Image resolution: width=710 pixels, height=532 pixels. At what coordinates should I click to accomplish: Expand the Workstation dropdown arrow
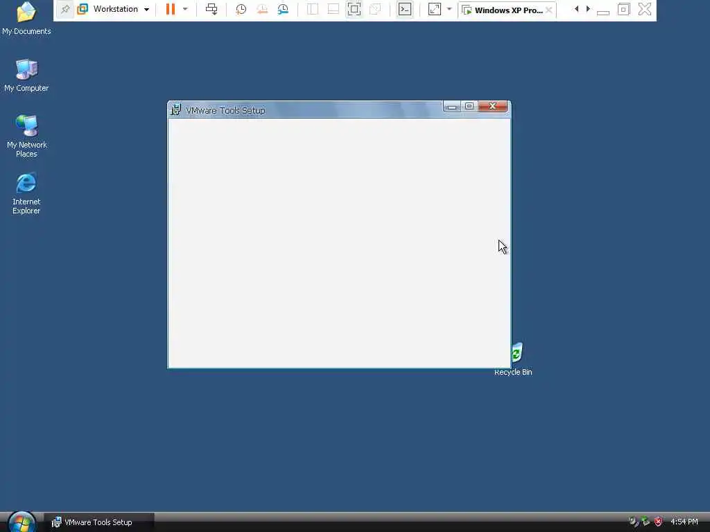point(146,10)
